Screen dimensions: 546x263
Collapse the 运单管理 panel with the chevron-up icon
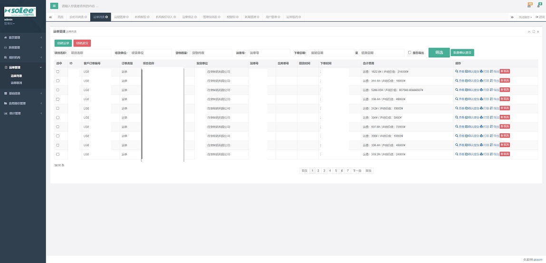pyautogui.click(x=529, y=31)
